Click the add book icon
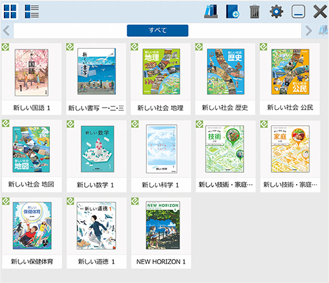The image size is (329, 283). click(x=232, y=11)
